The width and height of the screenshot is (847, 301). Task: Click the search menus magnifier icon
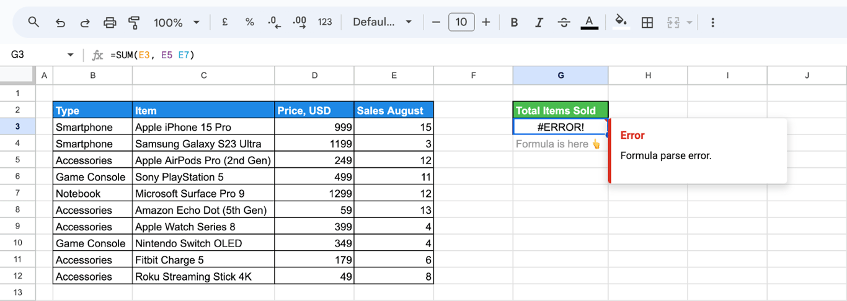click(x=33, y=22)
